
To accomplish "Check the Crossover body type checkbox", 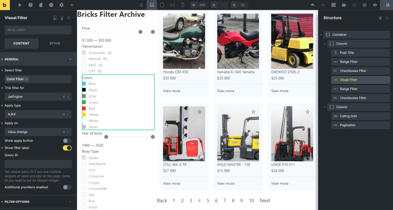I will coord(84,176).
